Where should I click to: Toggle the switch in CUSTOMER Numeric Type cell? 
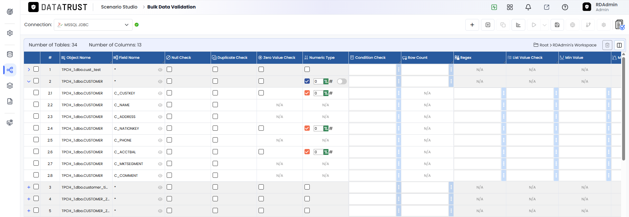point(342,81)
